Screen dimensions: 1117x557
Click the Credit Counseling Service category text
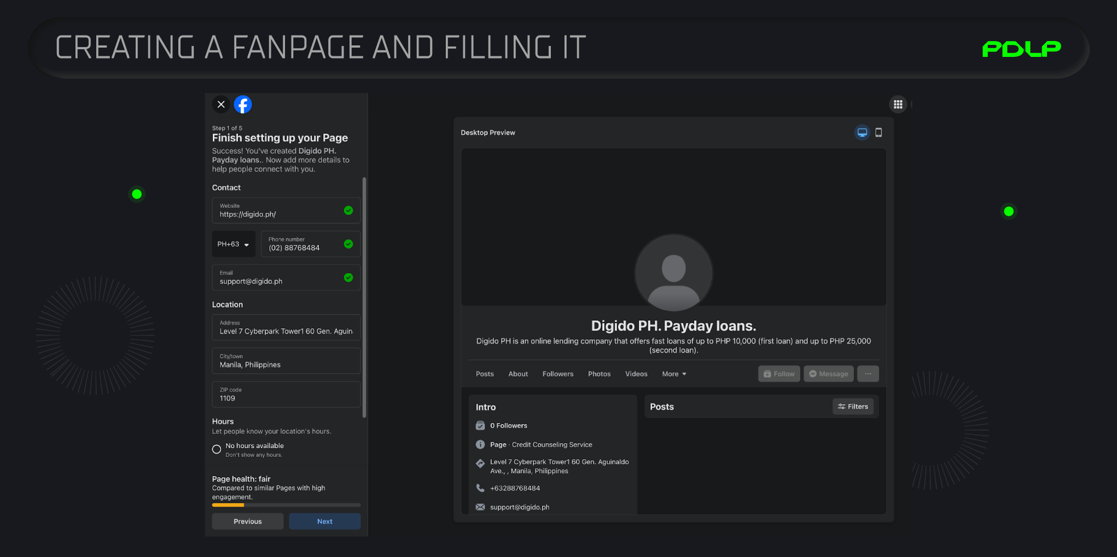552,445
